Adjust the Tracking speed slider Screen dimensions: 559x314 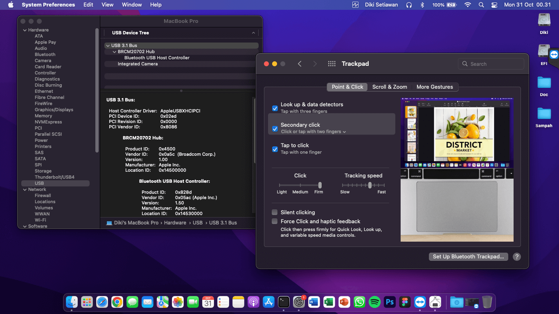tap(370, 185)
